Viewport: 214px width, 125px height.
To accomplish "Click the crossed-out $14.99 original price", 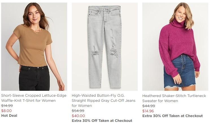I will point(7,106).
